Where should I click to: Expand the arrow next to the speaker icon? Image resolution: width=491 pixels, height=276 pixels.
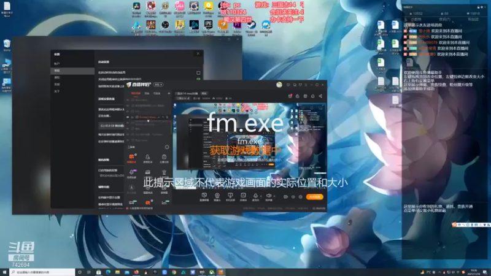[274, 196]
